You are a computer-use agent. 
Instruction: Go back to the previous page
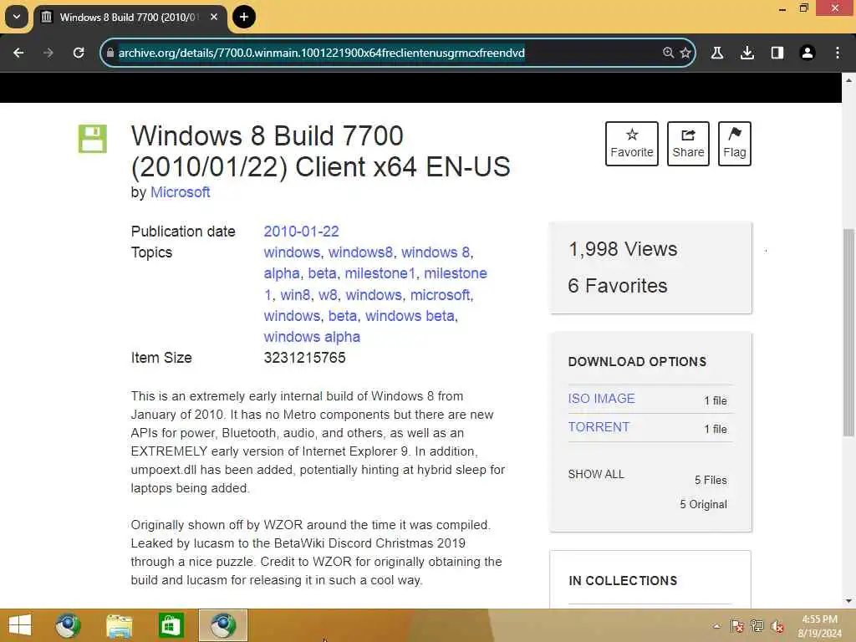18,53
